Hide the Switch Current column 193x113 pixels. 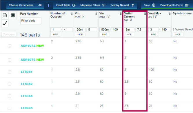129,34
